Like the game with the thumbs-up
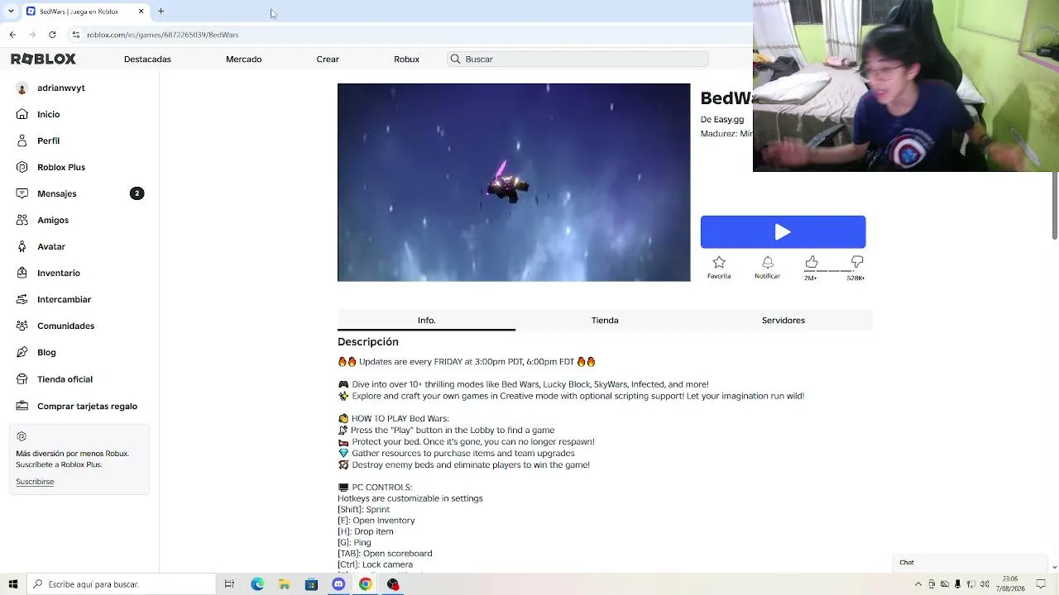 pyautogui.click(x=812, y=262)
